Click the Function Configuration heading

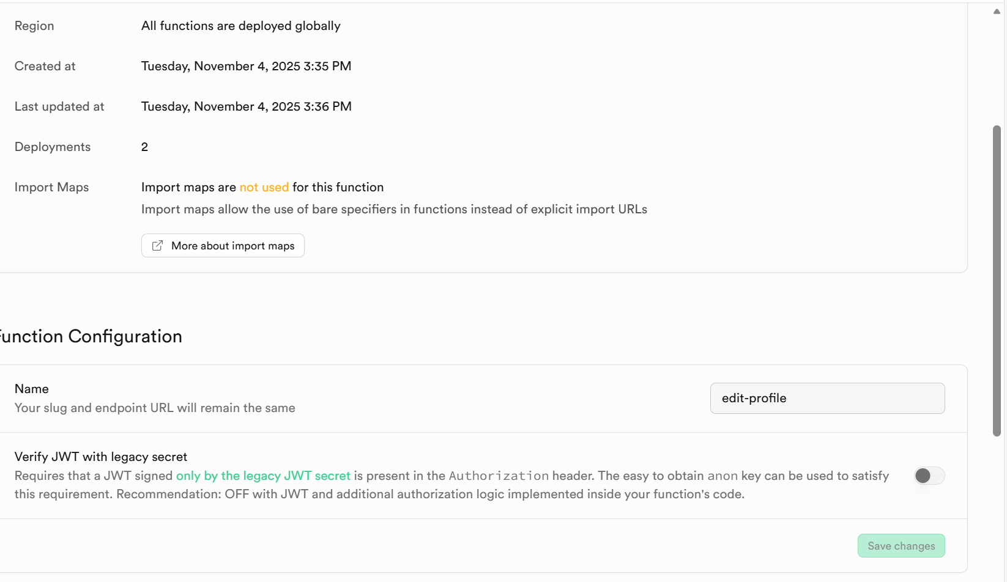92,336
